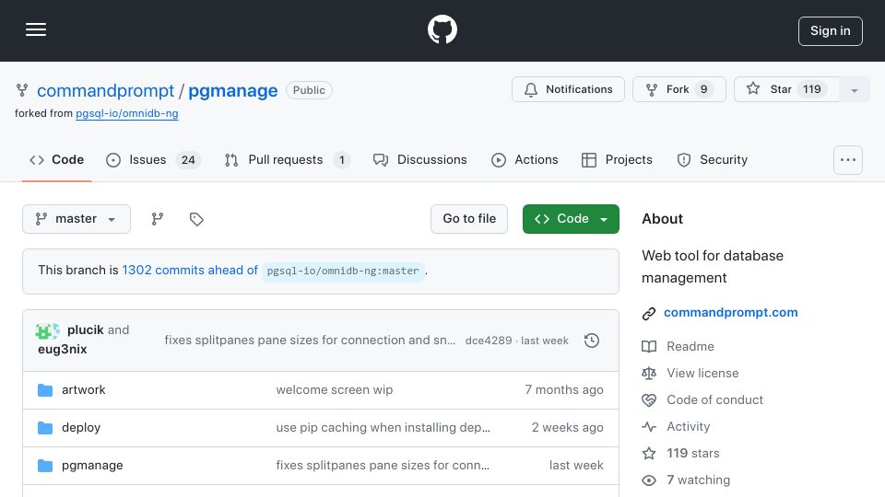The height and width of the screenshot is (497, 885).
Task: Open commit hash dce4289
Action: (x=489, y=341)
